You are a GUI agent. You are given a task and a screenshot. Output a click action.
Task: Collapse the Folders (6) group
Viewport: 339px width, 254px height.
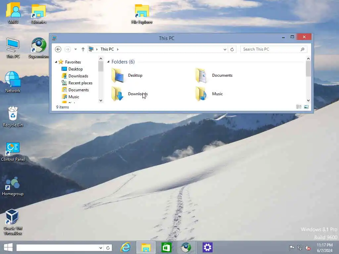click(108, 62)
